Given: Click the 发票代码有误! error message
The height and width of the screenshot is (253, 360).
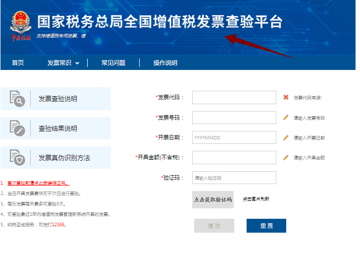Looking at the screenshot, I should click(308, 98).
